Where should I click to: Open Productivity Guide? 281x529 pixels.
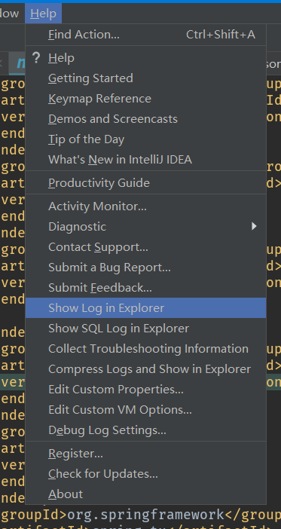(x=145, y=183)
